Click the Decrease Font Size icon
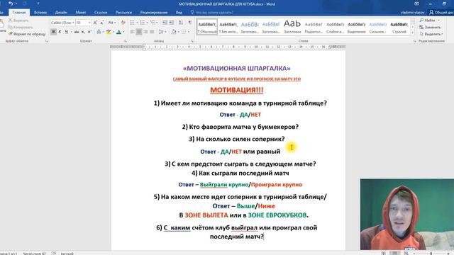 pyautogui.click(x=102, y=23)
